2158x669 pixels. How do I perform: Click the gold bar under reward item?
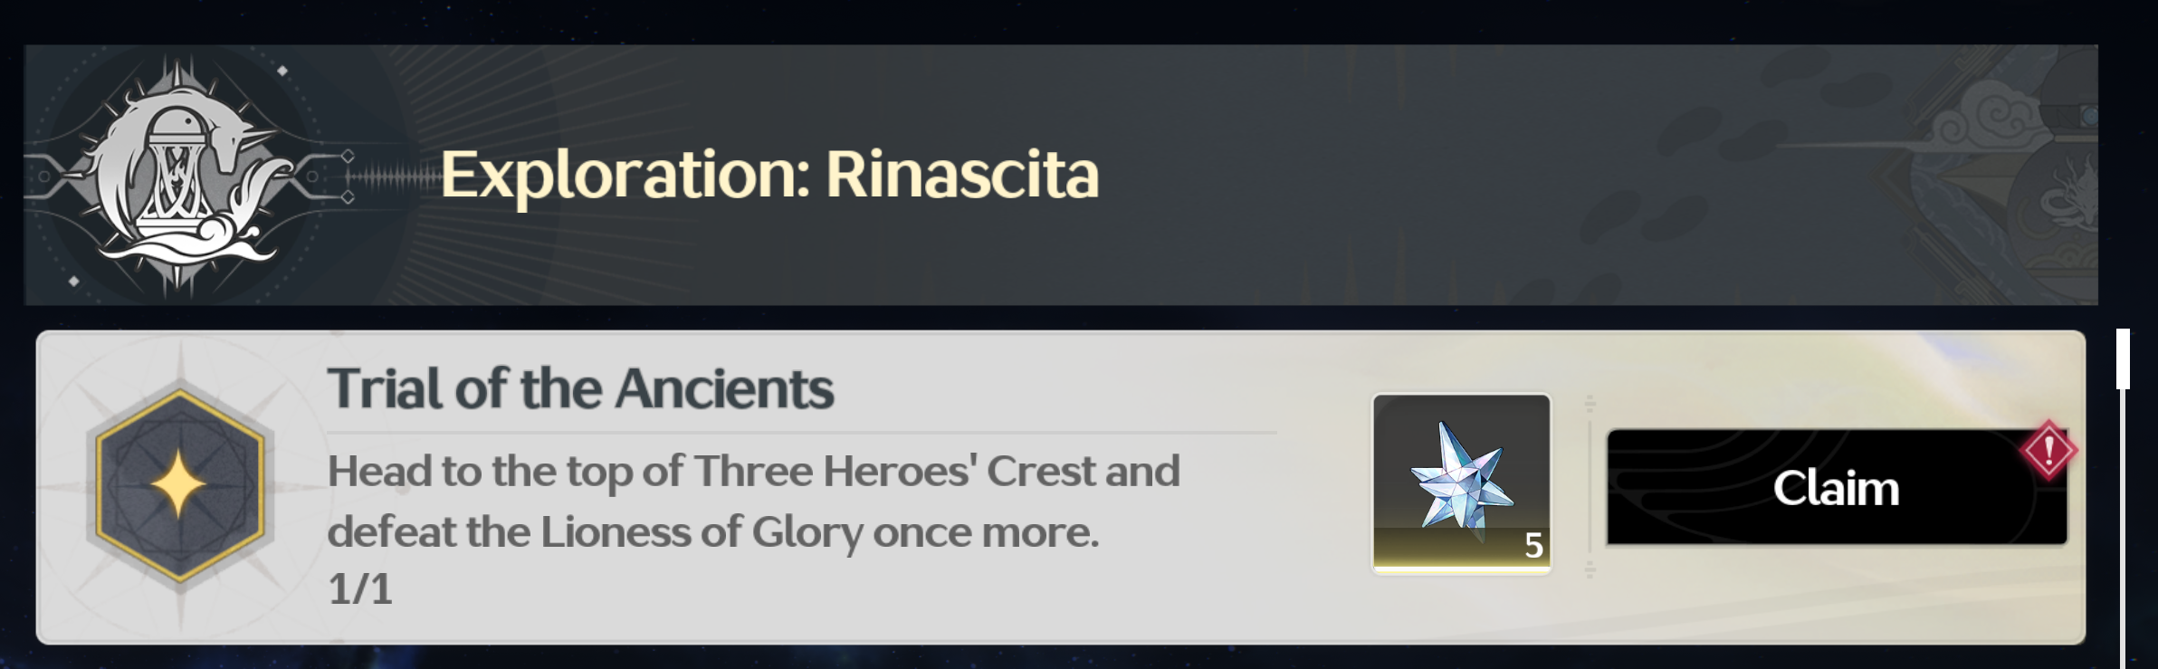coord(1461,569)
